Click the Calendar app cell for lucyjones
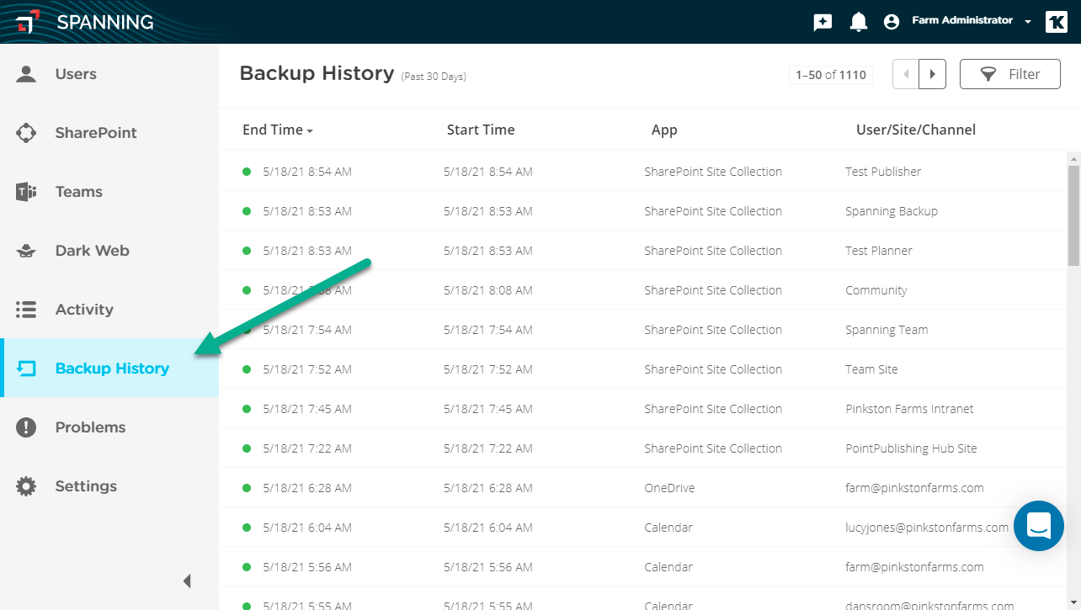1081x610 pixels. 668,528
